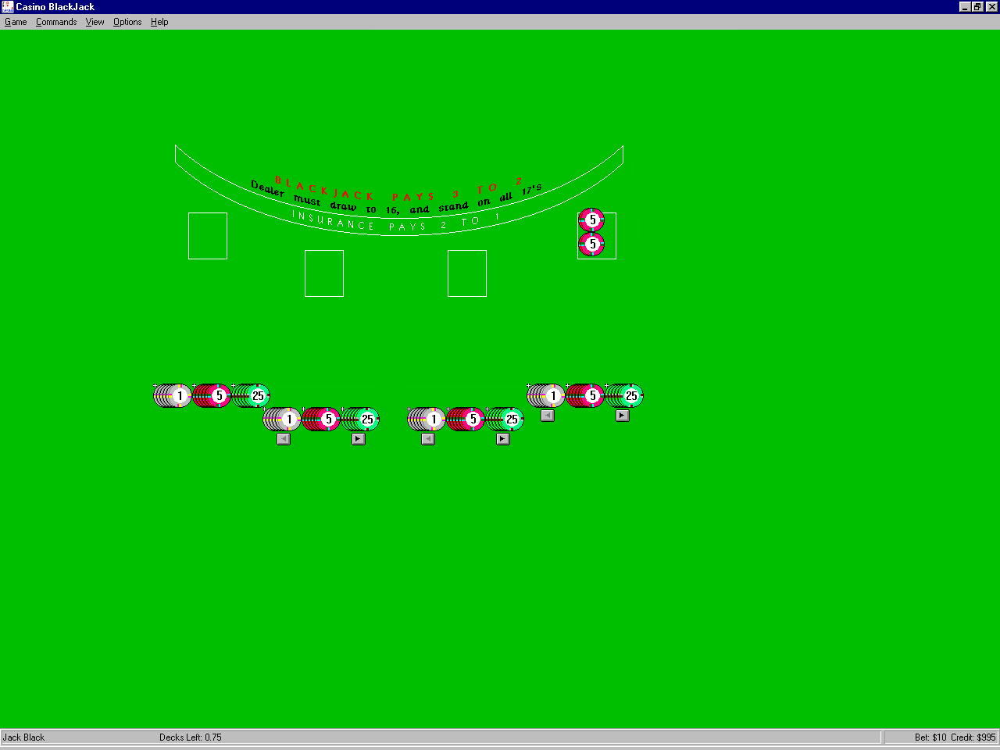Click the 'Jack Black' status bar text
The height and width of the screenshot is (750, 1000).
tap(24, 737)
